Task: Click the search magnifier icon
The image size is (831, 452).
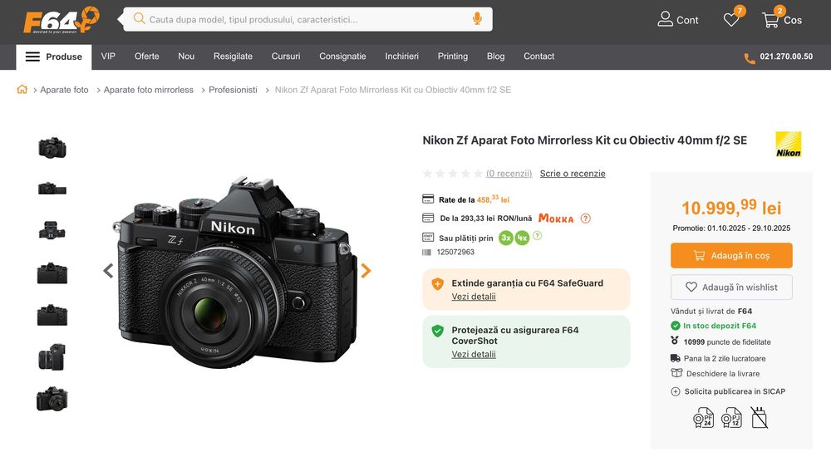Action: [139, 19]
